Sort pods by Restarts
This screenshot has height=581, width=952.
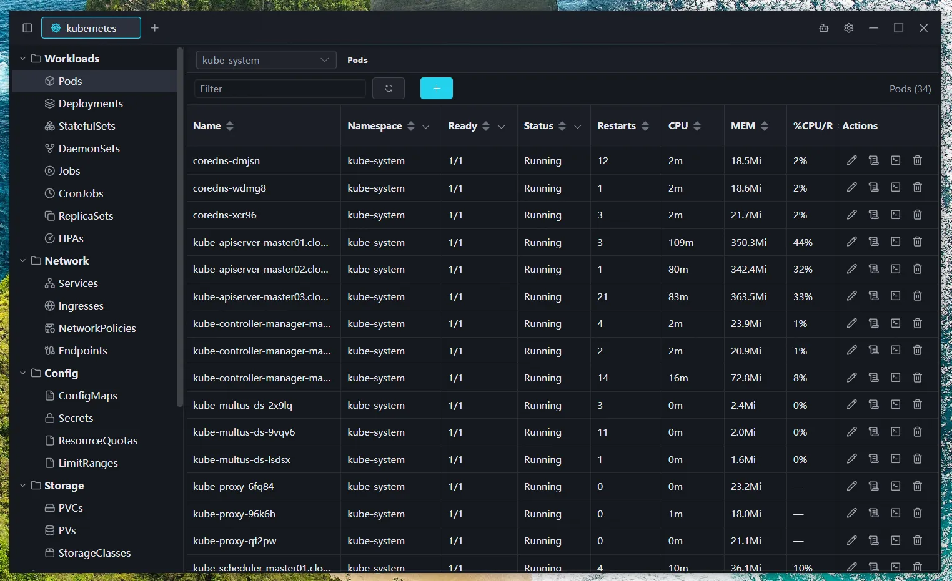[645, 126]
